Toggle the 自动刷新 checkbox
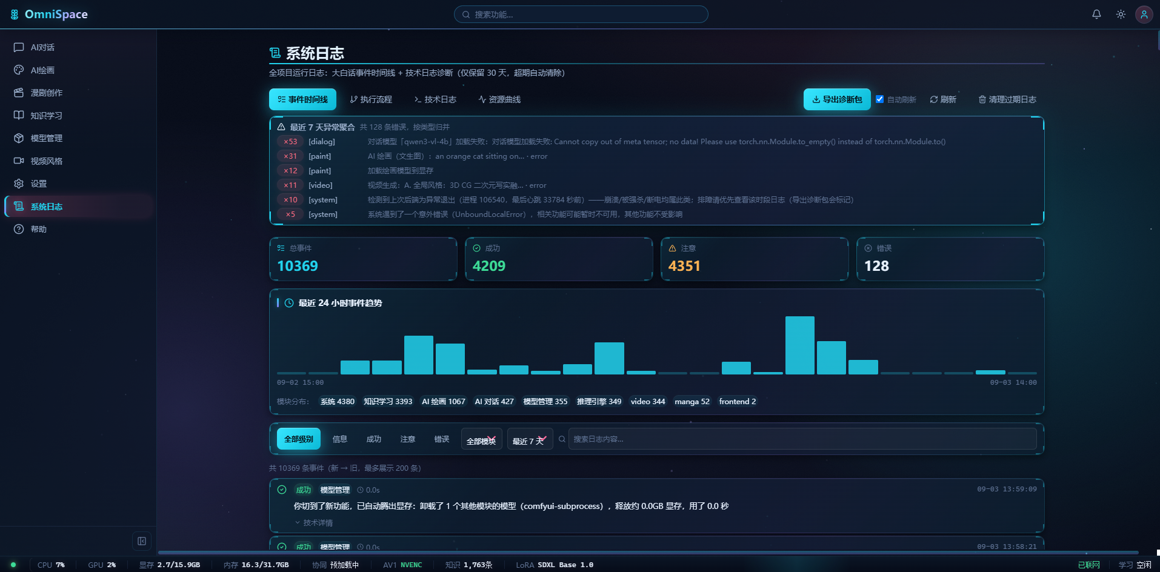 point(879,99)
